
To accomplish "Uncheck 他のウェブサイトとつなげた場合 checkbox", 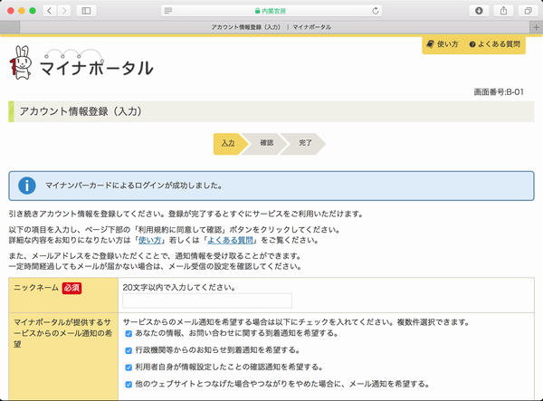I will click(x=129, y=385).
